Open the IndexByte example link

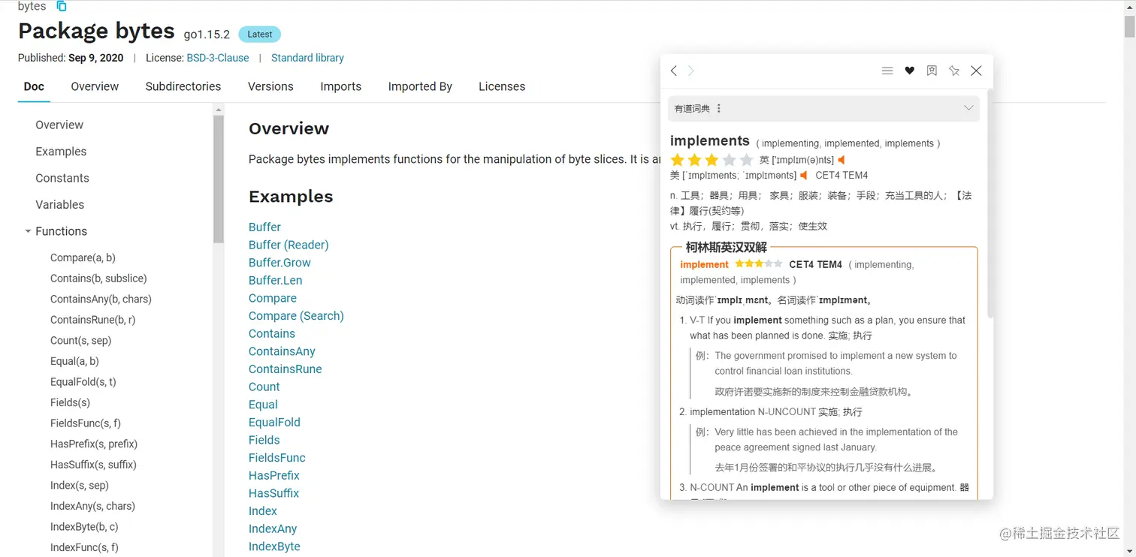pyautogui.click(x=274, y=546)
